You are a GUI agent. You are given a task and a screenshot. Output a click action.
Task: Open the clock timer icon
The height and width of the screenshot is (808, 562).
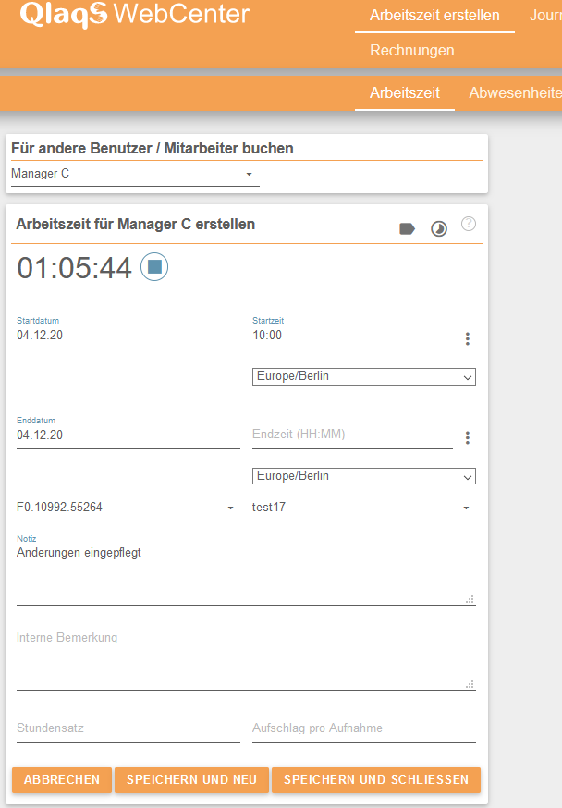point(439,228)
